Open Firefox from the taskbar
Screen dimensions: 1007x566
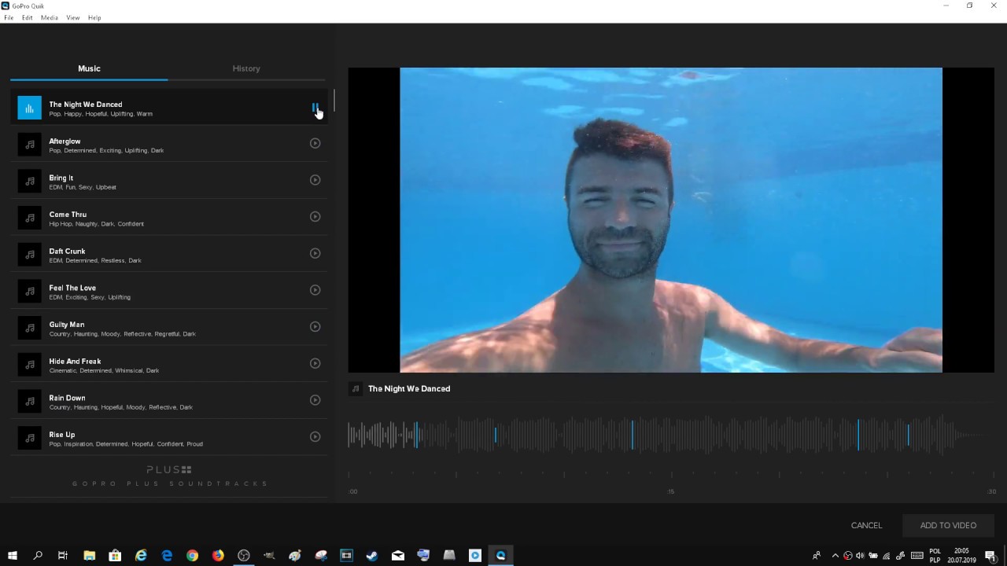pos(218,555)
